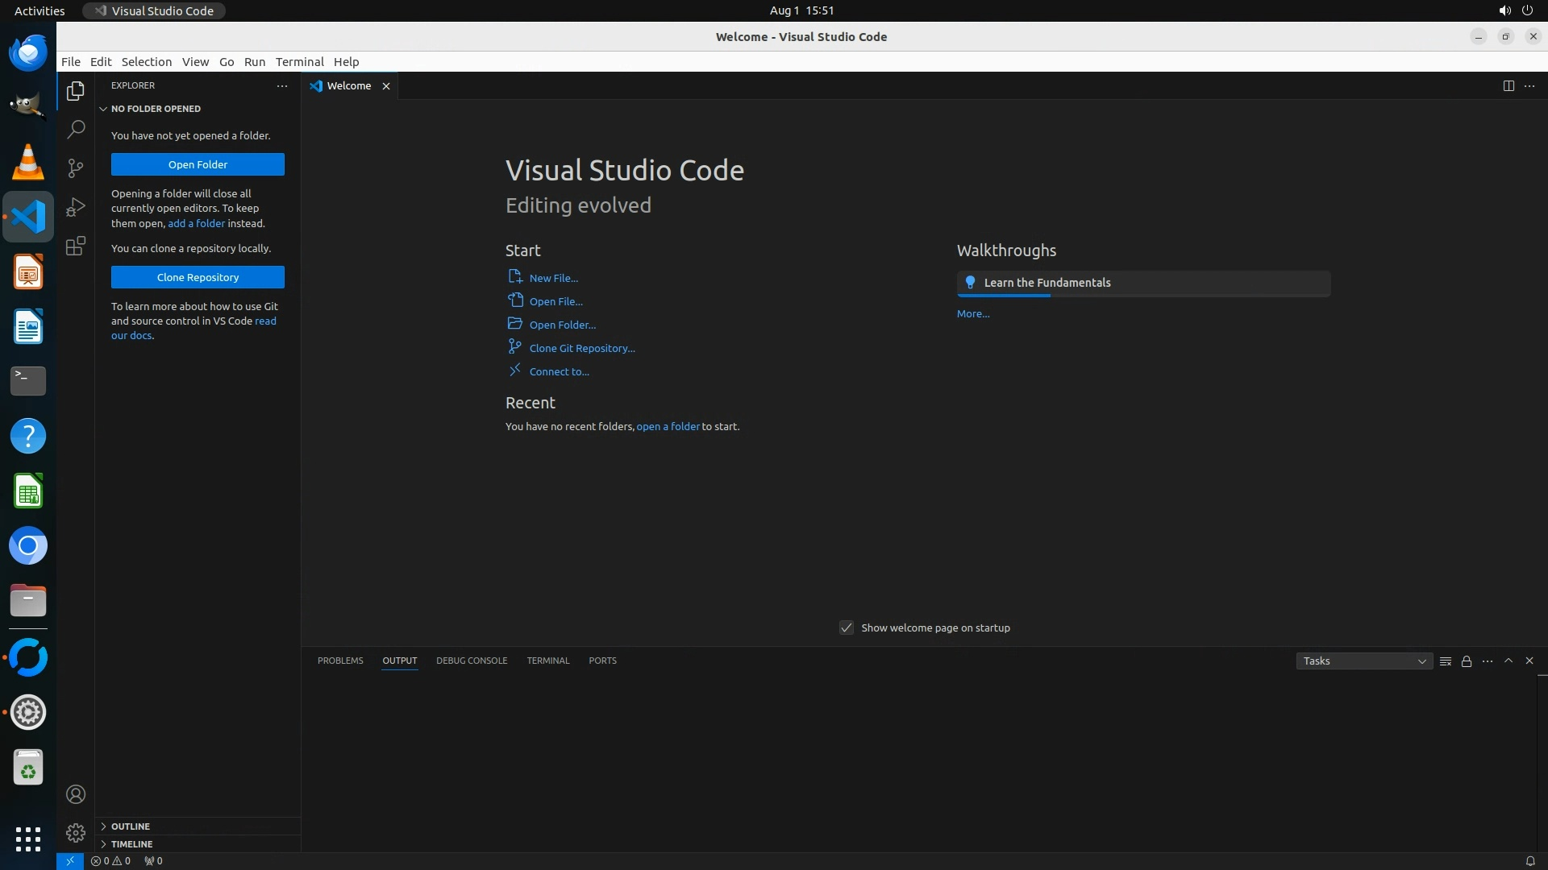The height and width of the screenshot is (870, 1548).
Task: Open the Extensions view icon
Action: click(x=76, y=246)
